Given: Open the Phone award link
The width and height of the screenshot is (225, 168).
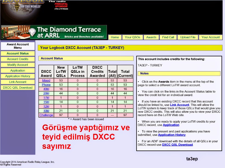Looking at the screenshot, I should tap(46, 85).
